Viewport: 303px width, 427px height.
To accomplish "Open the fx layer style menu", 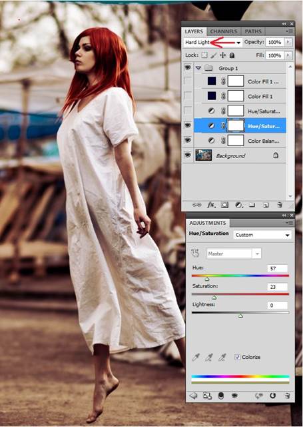I will (x=211, y=205).
